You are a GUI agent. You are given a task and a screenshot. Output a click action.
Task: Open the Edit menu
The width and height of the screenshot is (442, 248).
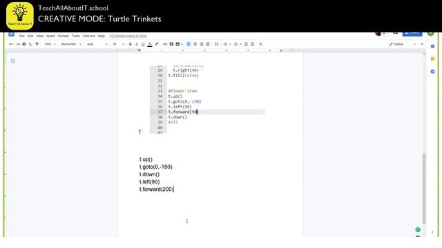click(30, 36)
